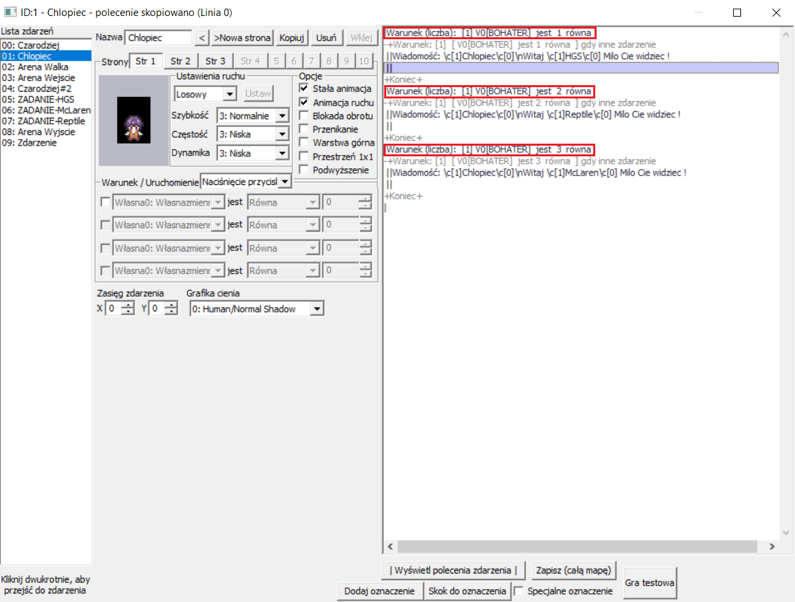Click the 'Gra testowa' button
The image size is (795, 602).
(650, 583)
